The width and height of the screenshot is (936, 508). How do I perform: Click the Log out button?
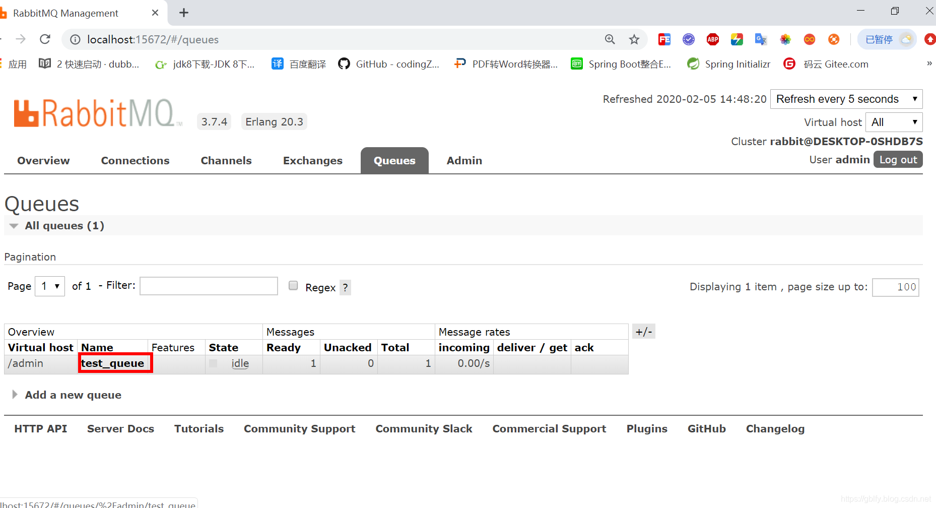point(898,159)
